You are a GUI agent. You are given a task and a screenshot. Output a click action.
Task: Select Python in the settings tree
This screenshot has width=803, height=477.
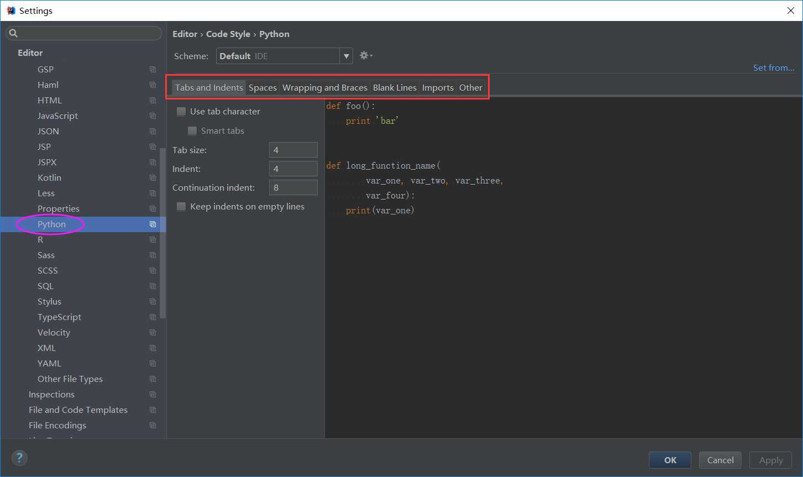51,224
